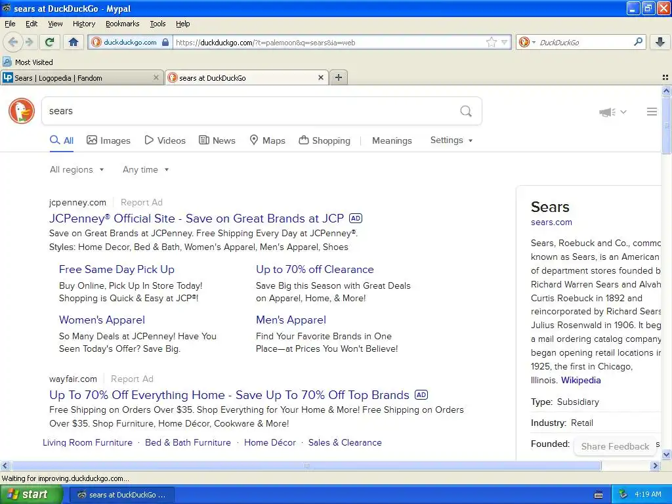This screenshot has height=504, width=672.
Task: Click Report Ad next to jcpenney.com
Action: tap(142, 202)
